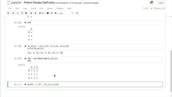Click value 'b' in the df1 output table
The width and height of the screenshot is (172, 97).
click(x=32, y=36)
